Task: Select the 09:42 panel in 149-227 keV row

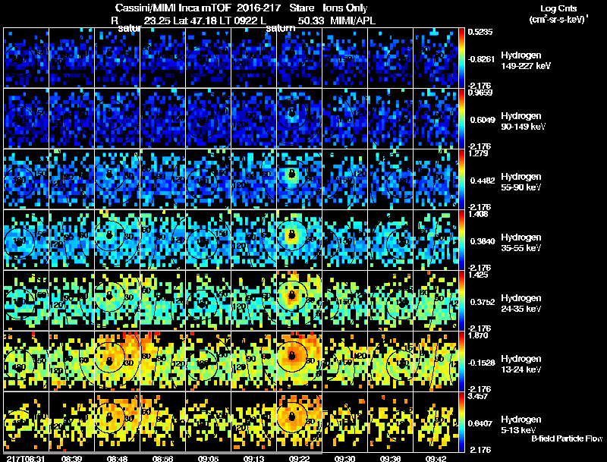Action: tap(436, 58)
